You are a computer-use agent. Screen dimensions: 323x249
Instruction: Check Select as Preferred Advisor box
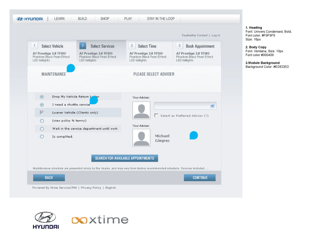point(156,116)
